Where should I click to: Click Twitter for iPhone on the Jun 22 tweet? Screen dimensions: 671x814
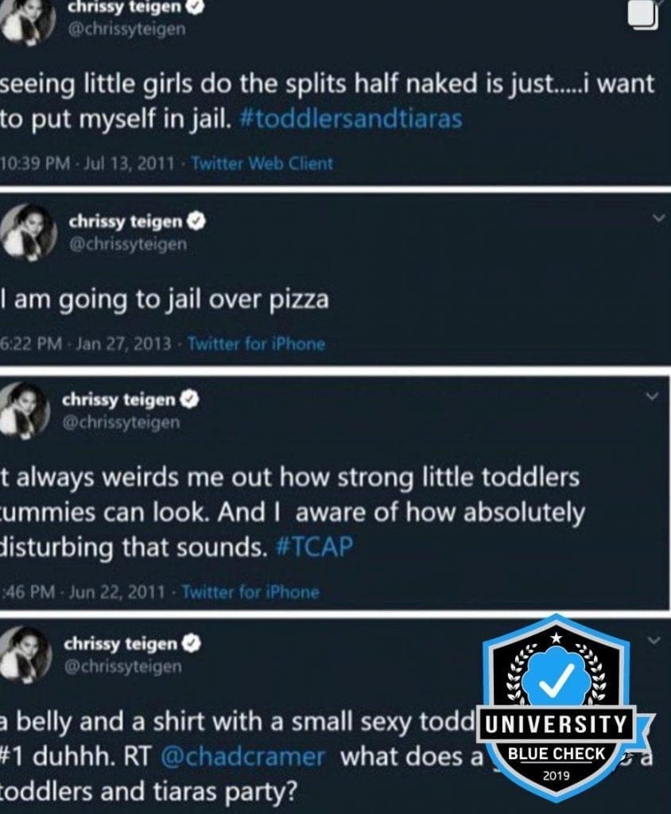point(250,591)
